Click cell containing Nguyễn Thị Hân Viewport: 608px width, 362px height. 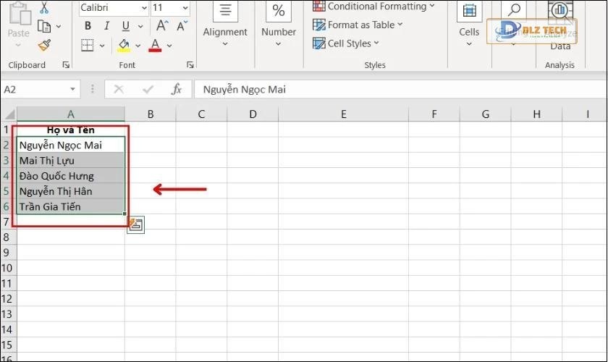[71, 191]
